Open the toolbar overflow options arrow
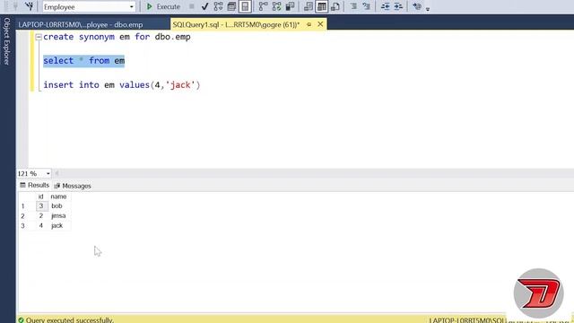The image size is (574, 323). pos(428,9)
